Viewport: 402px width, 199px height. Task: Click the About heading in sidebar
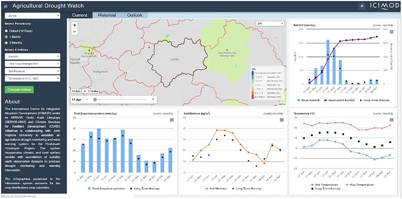tap(12, 102)
